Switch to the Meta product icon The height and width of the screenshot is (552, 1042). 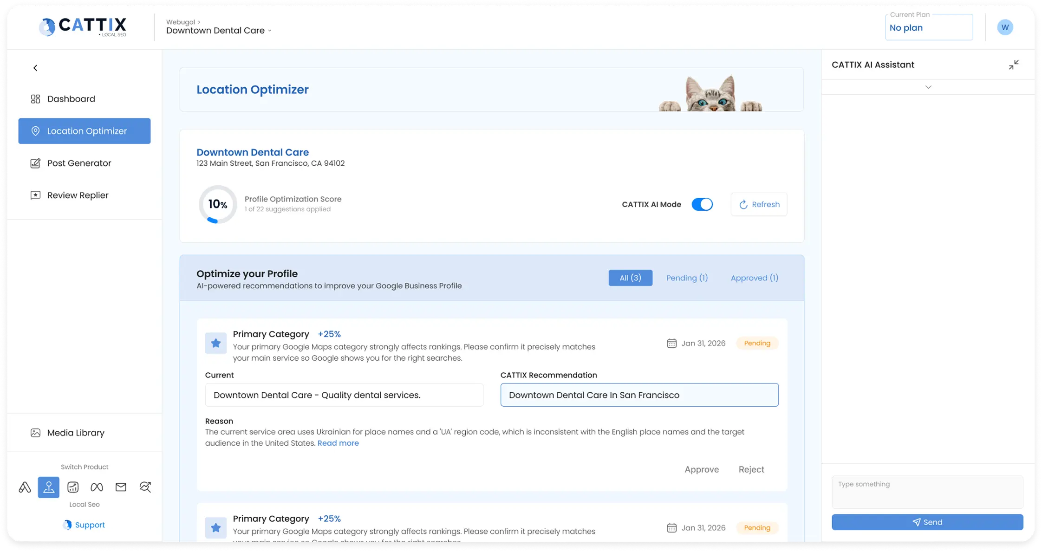click(97, 487)
